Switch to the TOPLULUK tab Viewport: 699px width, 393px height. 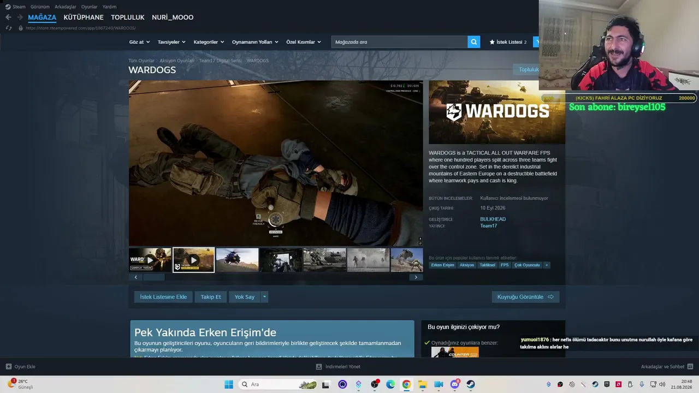pyautogui.click(x=128, y=17)
